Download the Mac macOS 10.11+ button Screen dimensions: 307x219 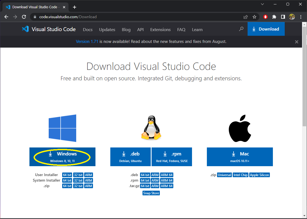point(240,157)
